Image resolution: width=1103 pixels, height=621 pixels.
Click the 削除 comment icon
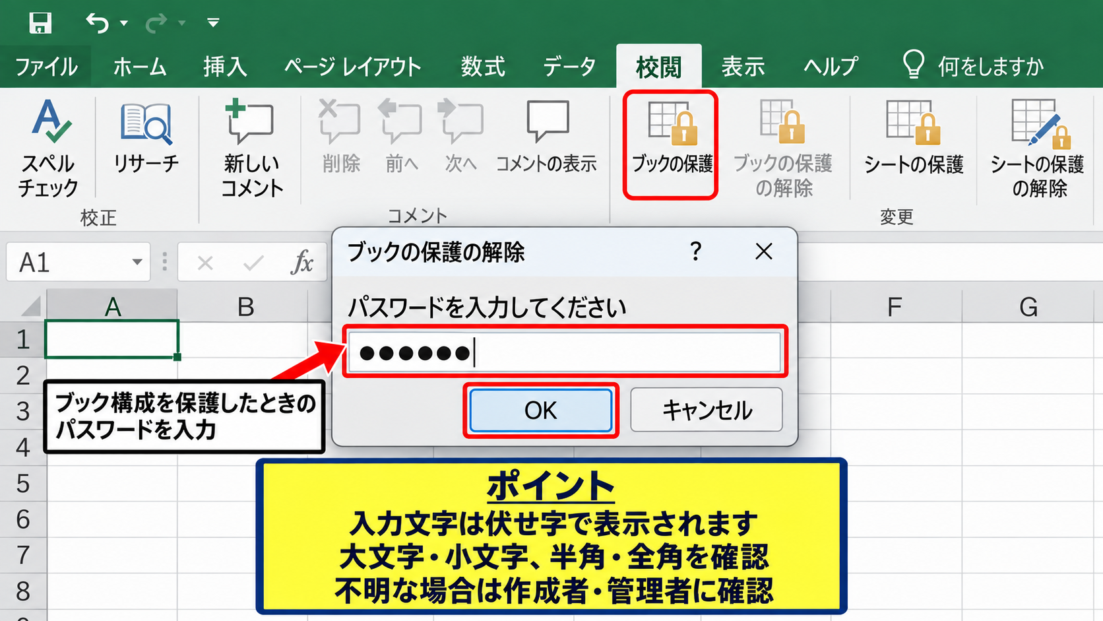[340, 137]
